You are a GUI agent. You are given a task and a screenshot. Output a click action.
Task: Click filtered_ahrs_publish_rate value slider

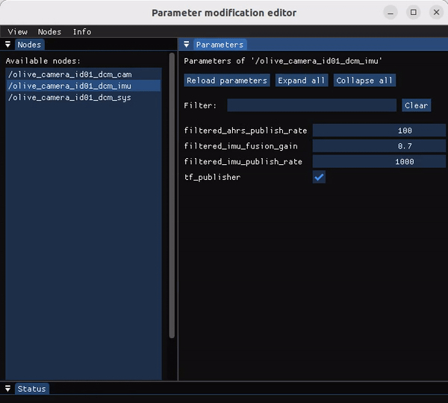[373, 131]
